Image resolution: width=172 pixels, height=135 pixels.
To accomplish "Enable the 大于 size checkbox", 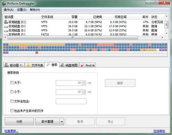I will (x=12, y=82).
